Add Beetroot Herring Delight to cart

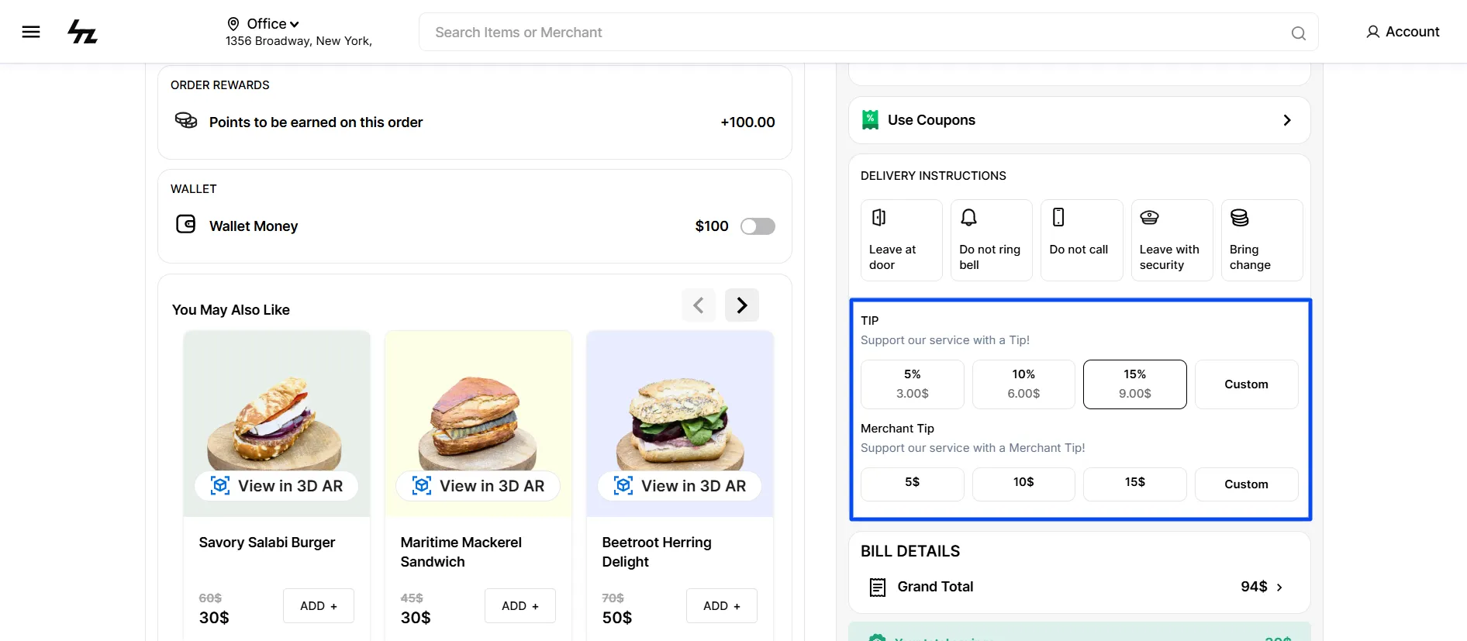point(722,606)
